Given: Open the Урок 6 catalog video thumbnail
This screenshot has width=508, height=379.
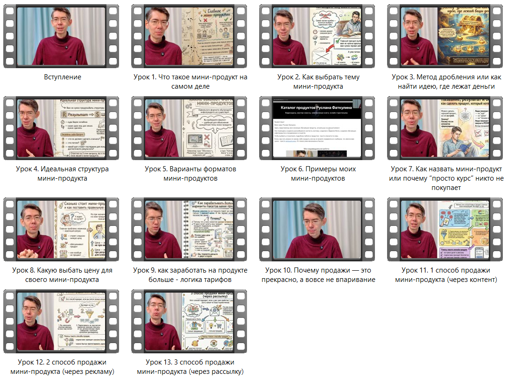Looking at the screenshot, I should [x=317, y=128].
